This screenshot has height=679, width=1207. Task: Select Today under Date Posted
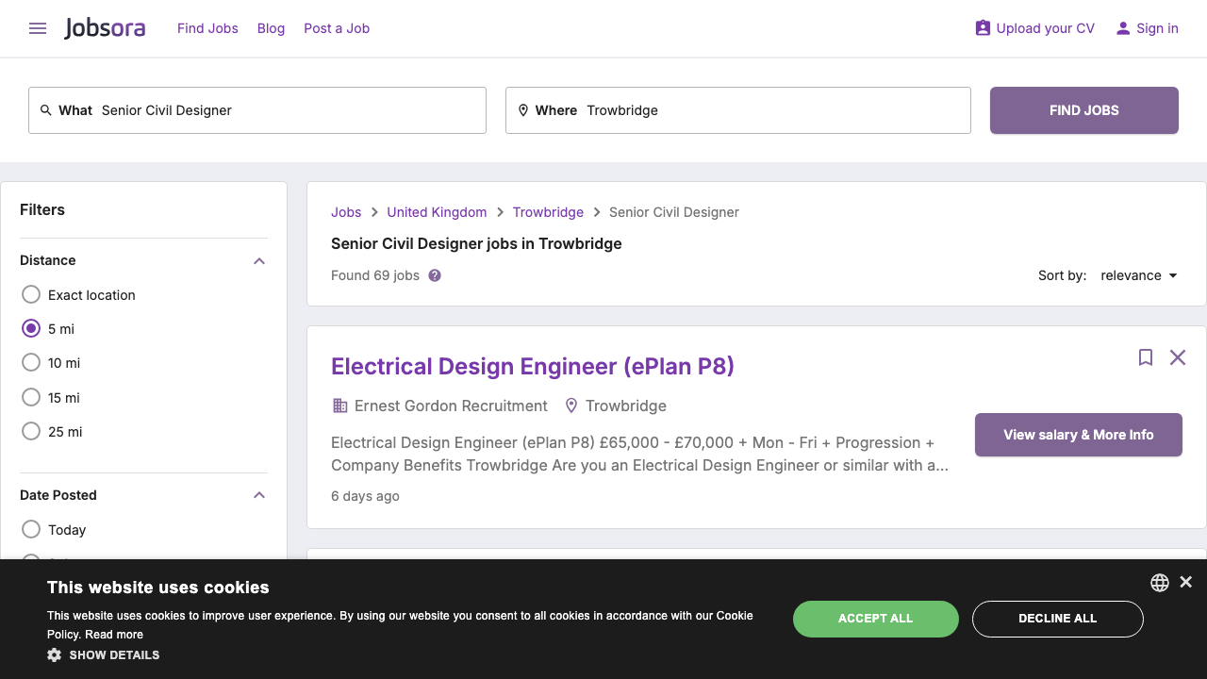[x=30, y=529]
